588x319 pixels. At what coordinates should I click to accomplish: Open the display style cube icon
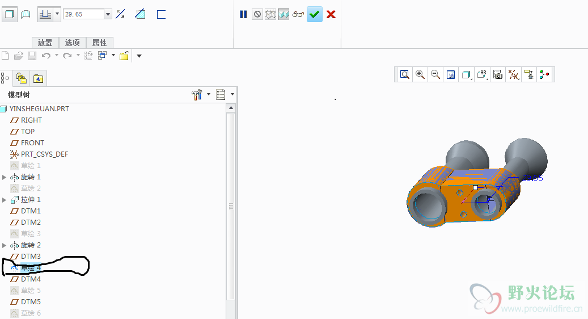(x=466, y=75)
